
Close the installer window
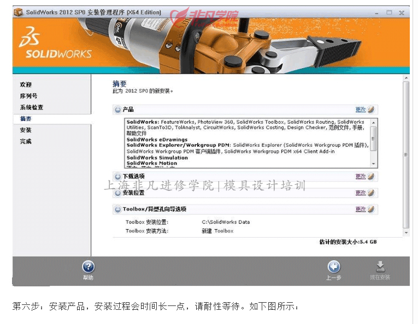(x=402, y=13)
